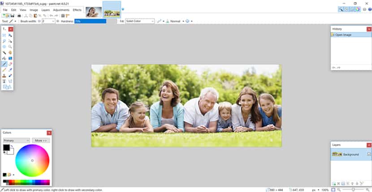
Task: Open the antialiasing mode dropdown
Action: click(x=161, y=21)
